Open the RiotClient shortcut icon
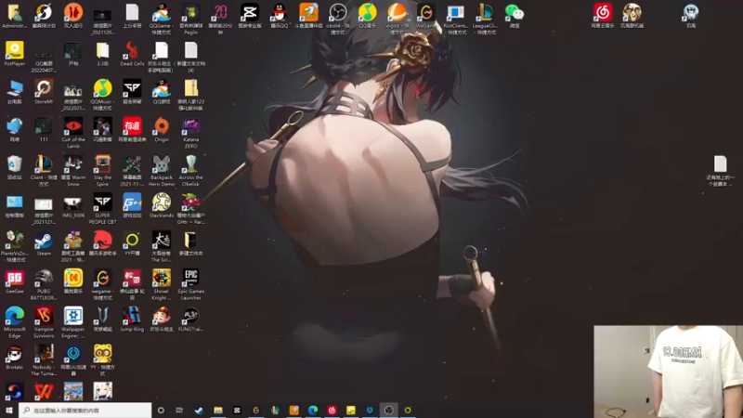The height and width of the screenshot is (418, 743). click(x=455, y=13)
